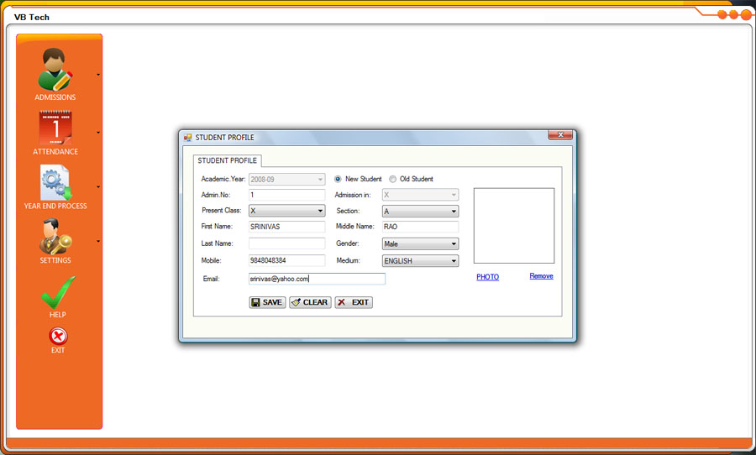The width and height of the screenshot is (756, 455).
Task: Select the Old Student radio button
Action: point(392,179)
